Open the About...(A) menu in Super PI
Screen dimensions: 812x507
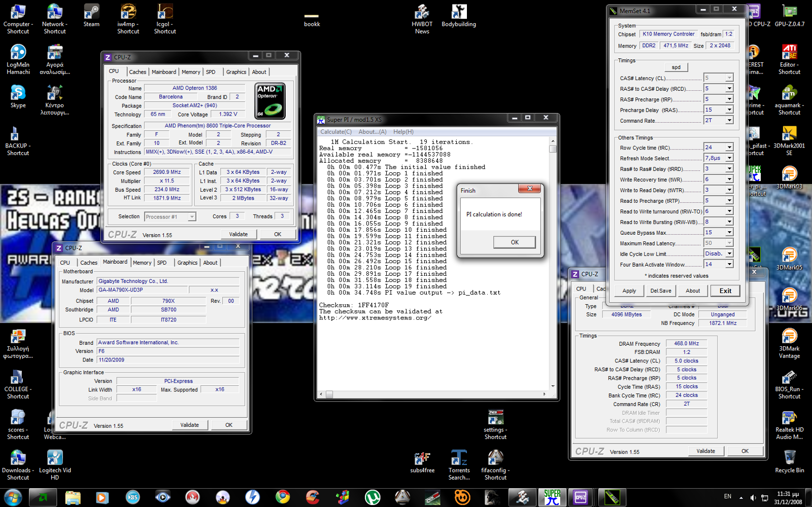[373, 132]
